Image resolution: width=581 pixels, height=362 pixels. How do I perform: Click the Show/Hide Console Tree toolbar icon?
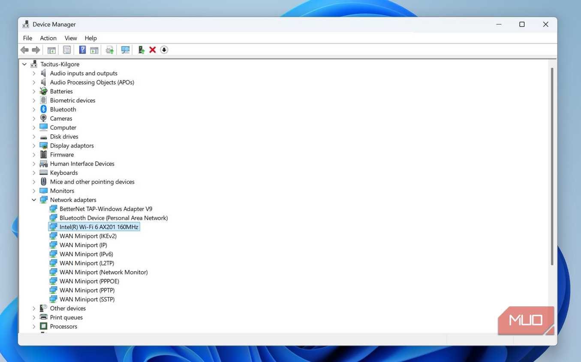[x=51, y=50]
